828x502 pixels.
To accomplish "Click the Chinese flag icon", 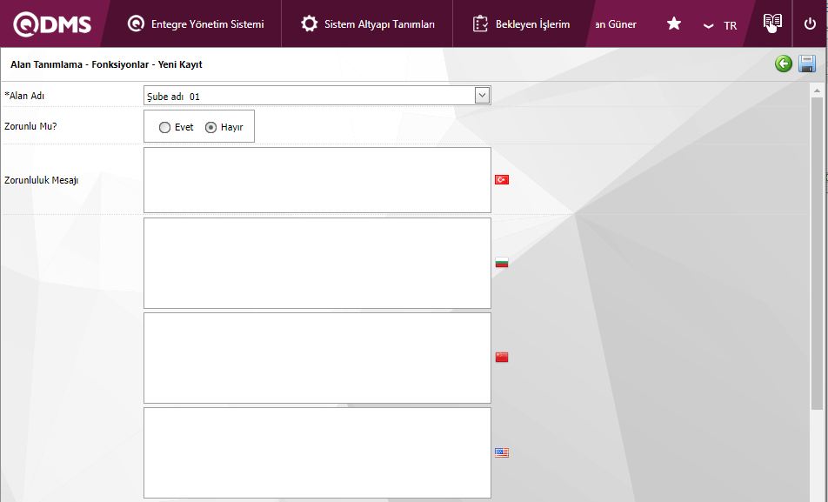I will pos(502,358).
